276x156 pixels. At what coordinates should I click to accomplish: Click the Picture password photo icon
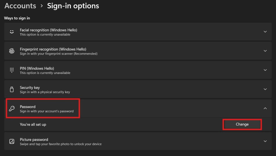(x=12, y=141)
